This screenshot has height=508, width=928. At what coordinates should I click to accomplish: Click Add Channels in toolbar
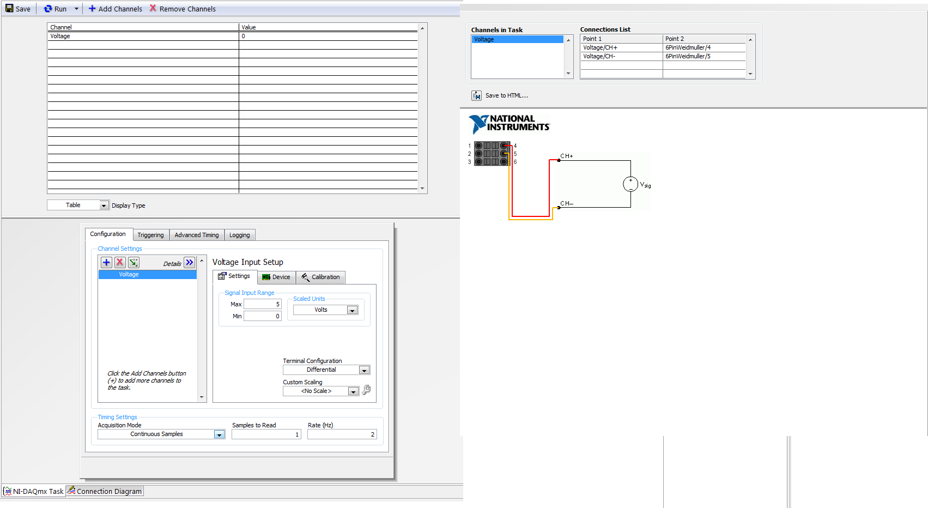[x=115, y=9]
